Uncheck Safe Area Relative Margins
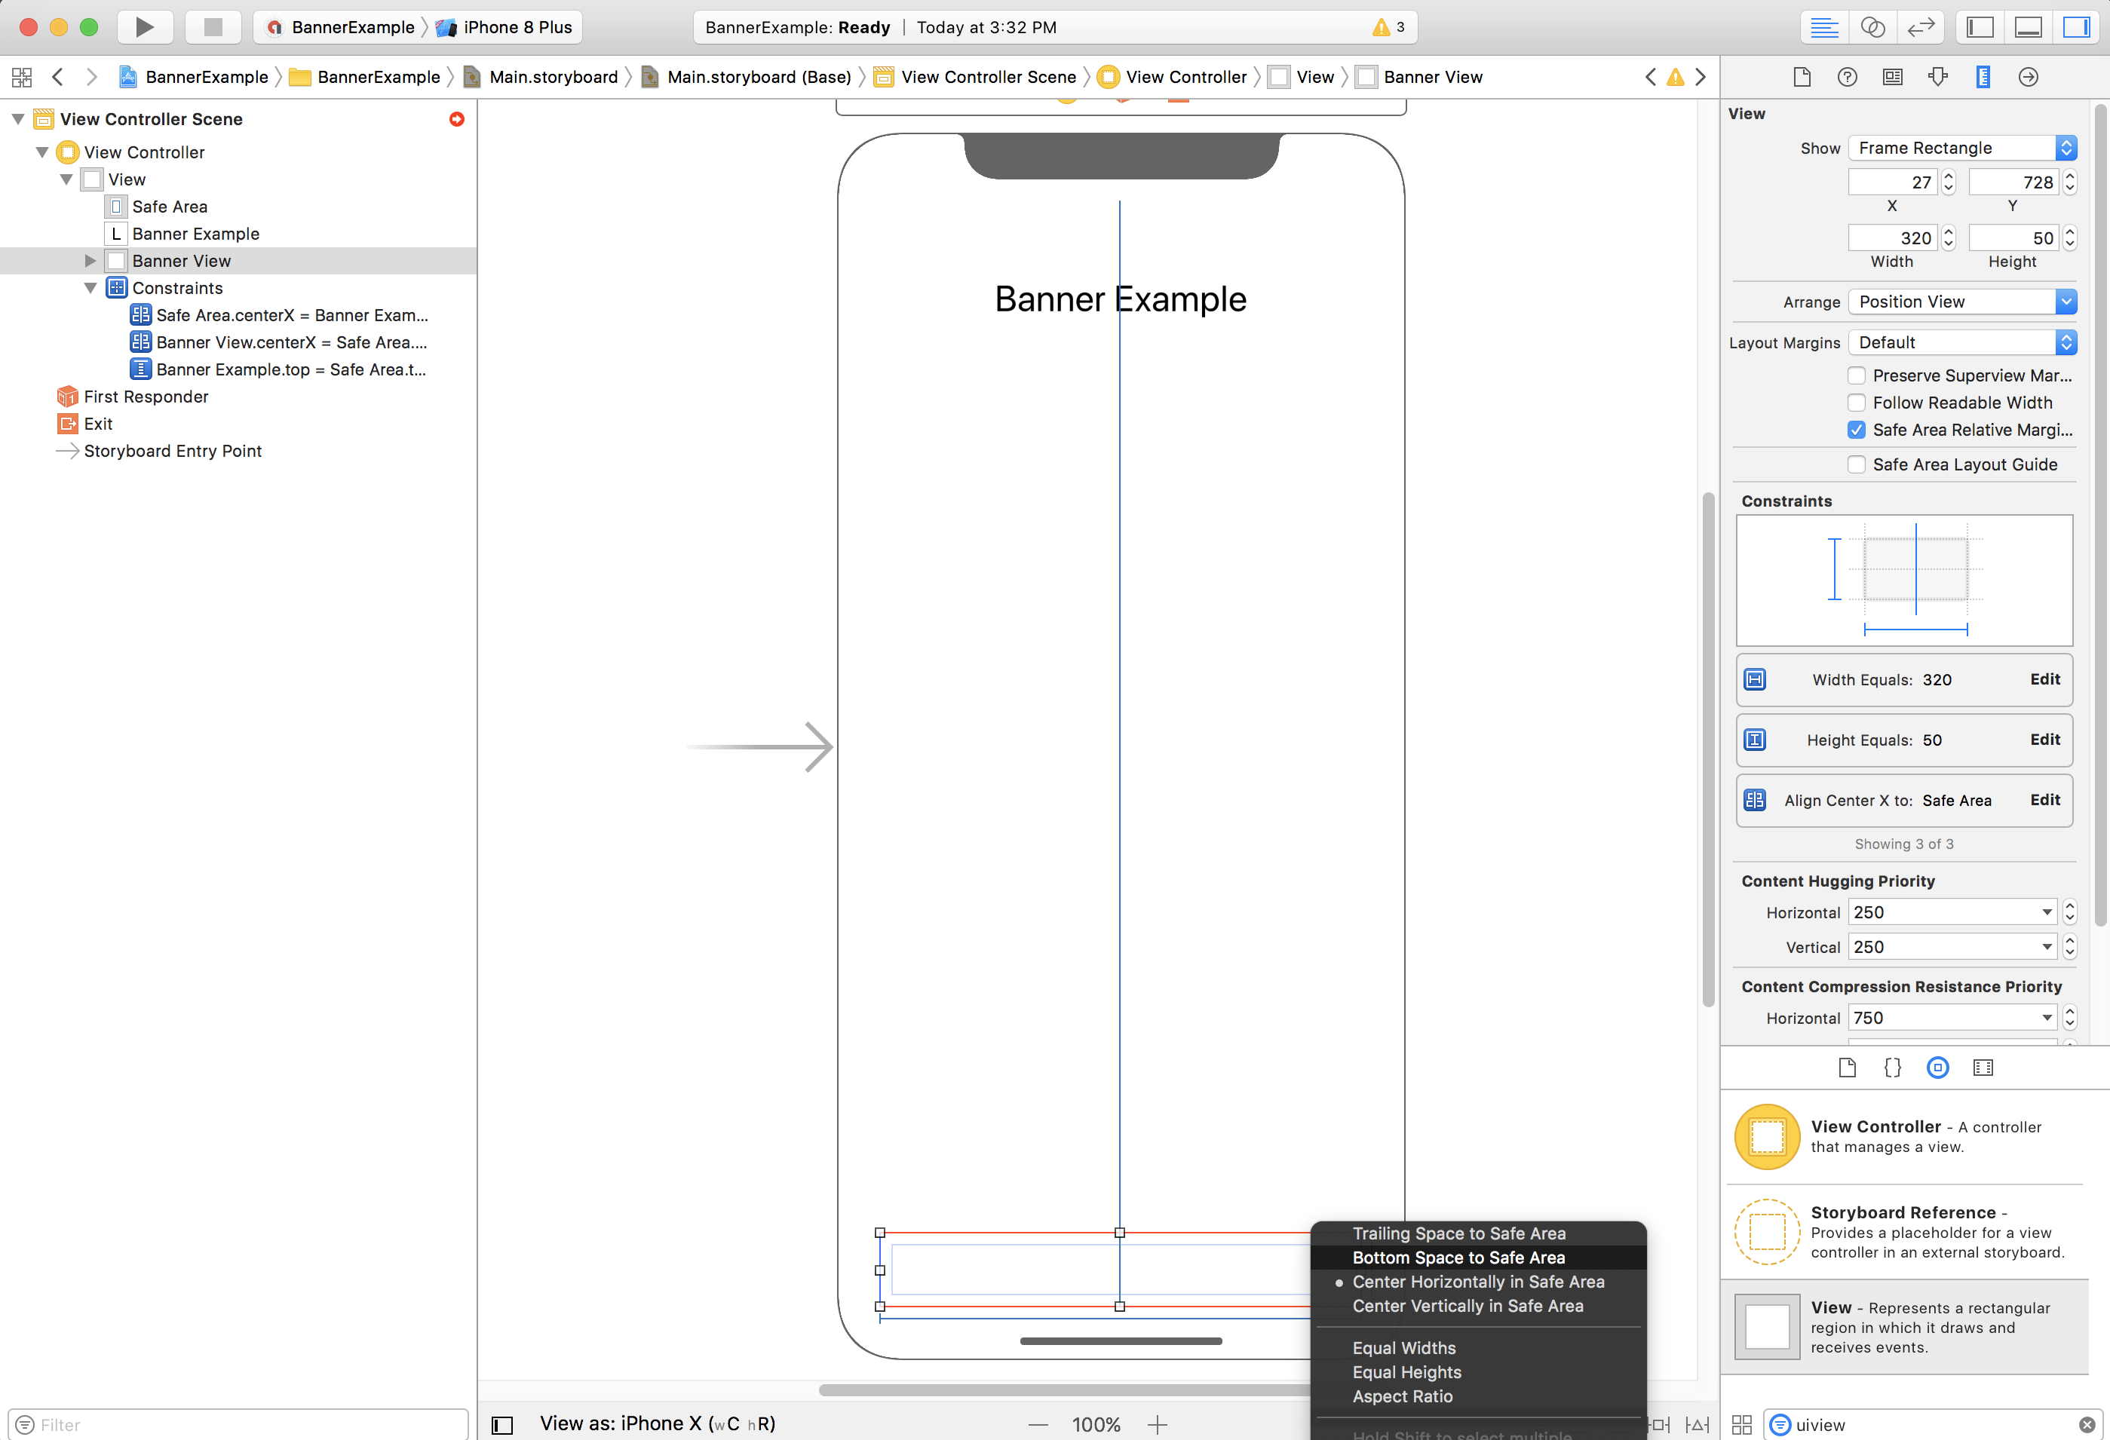This screenshot has width=2110, height=1440. pyautogui.click(x=1857, y=430)
